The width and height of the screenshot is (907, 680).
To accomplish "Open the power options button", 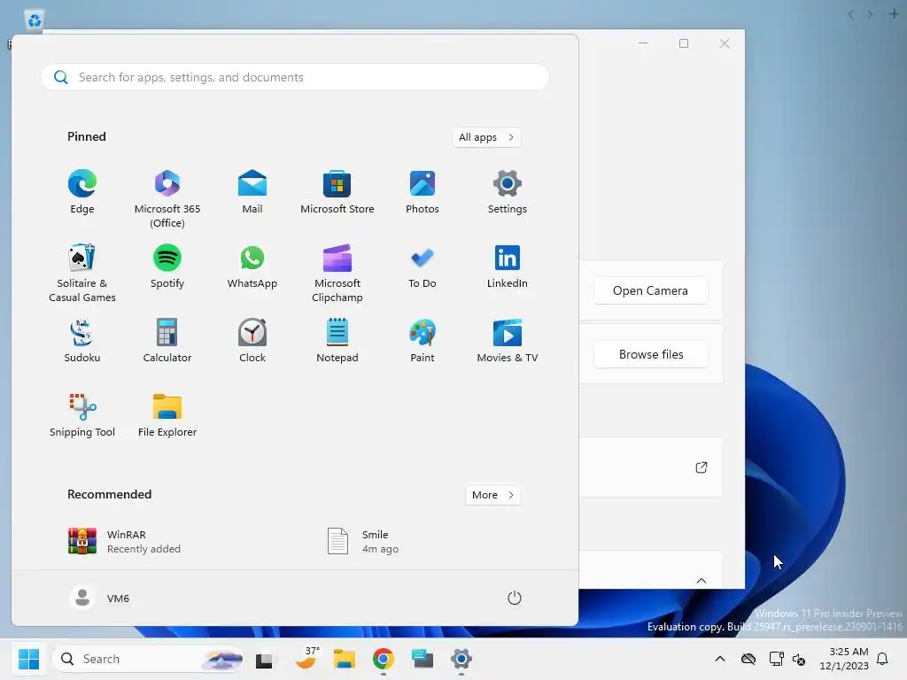I will click(x=515, y=598).
